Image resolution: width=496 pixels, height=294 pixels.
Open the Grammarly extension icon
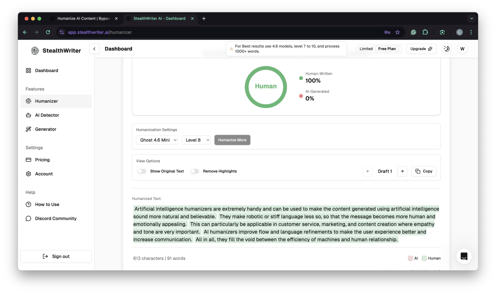[x=413, y=32]
